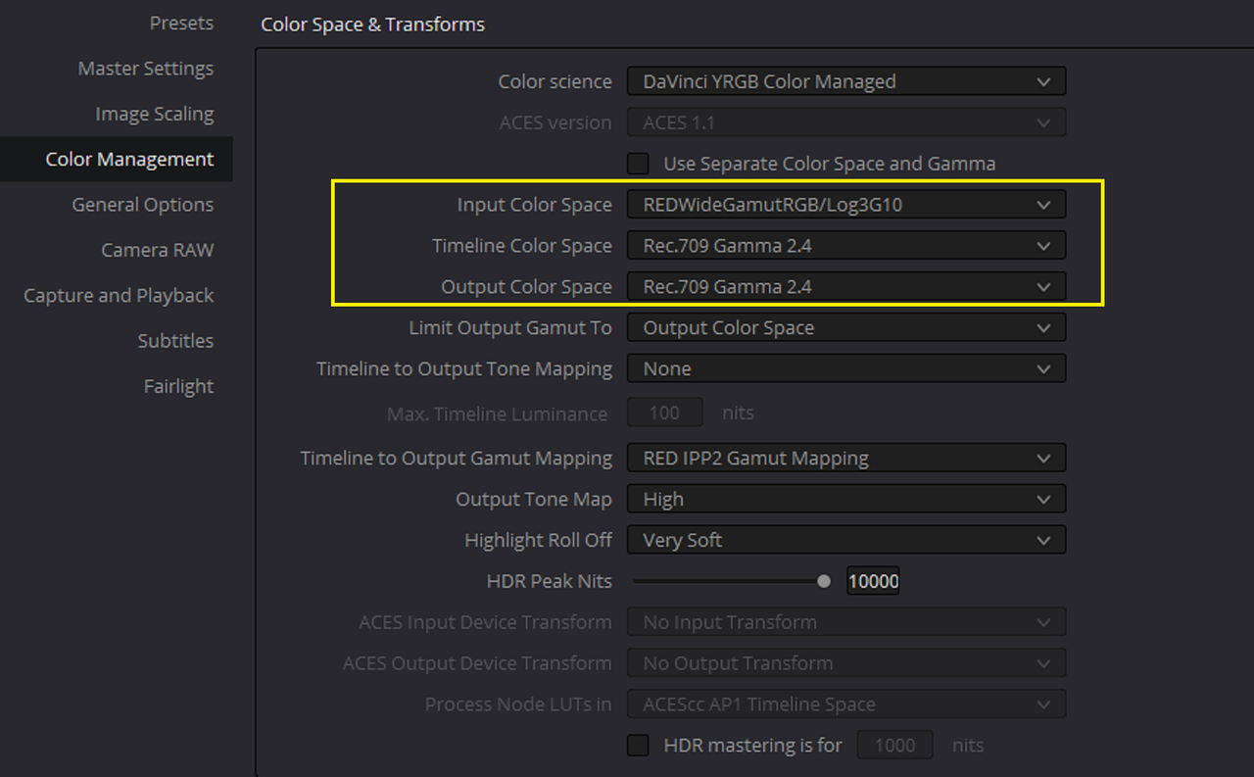The height and width of the screenshot is (777, 1254).
Task: Click the HDR Peak Nits value field
Action: point(873,581)
